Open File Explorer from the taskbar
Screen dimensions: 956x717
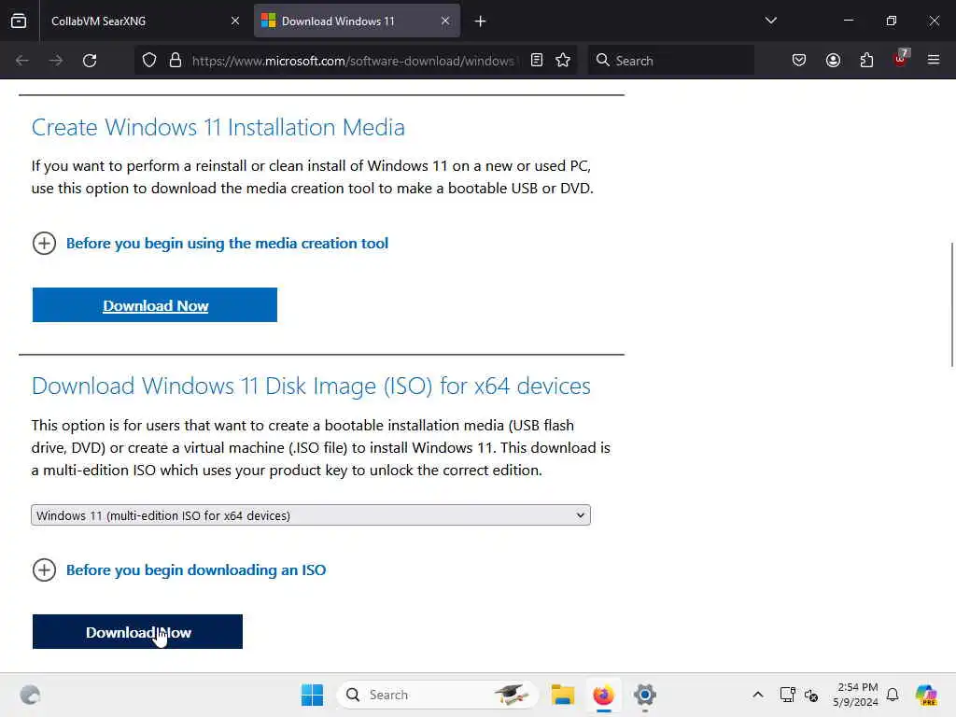[563, 695]
